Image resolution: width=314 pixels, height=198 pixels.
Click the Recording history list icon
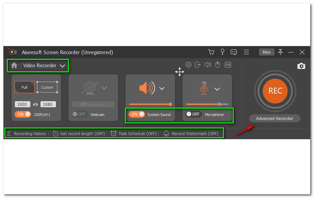point(8,133)
